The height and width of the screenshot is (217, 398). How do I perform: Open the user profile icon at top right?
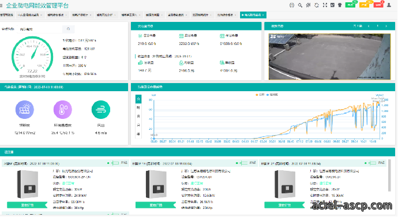tap(389, 5)
